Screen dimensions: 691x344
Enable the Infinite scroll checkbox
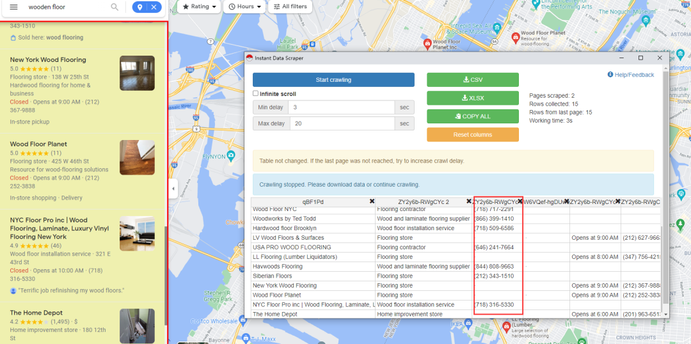[x=256, y=94]
